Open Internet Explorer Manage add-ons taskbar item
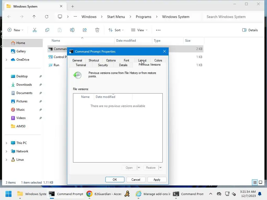Viewport: 267px width, 200px height. (153, 194)
